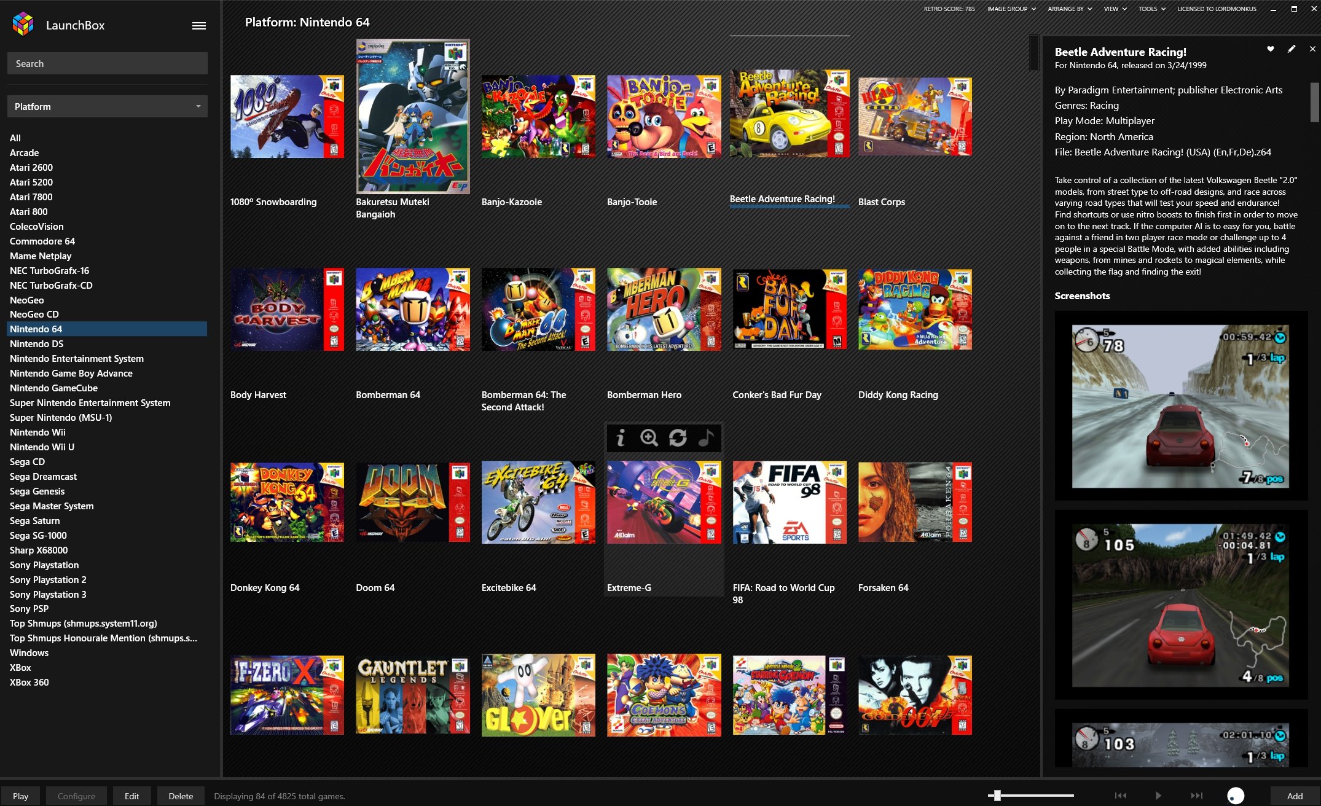The width and height of the screenshot is (1321, 806).
Task: Select the Sharp X68000 platform
Action: coord(107,550)
